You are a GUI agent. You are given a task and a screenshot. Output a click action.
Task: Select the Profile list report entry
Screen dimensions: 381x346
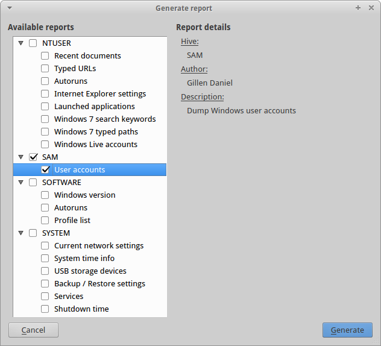[72, 220]
